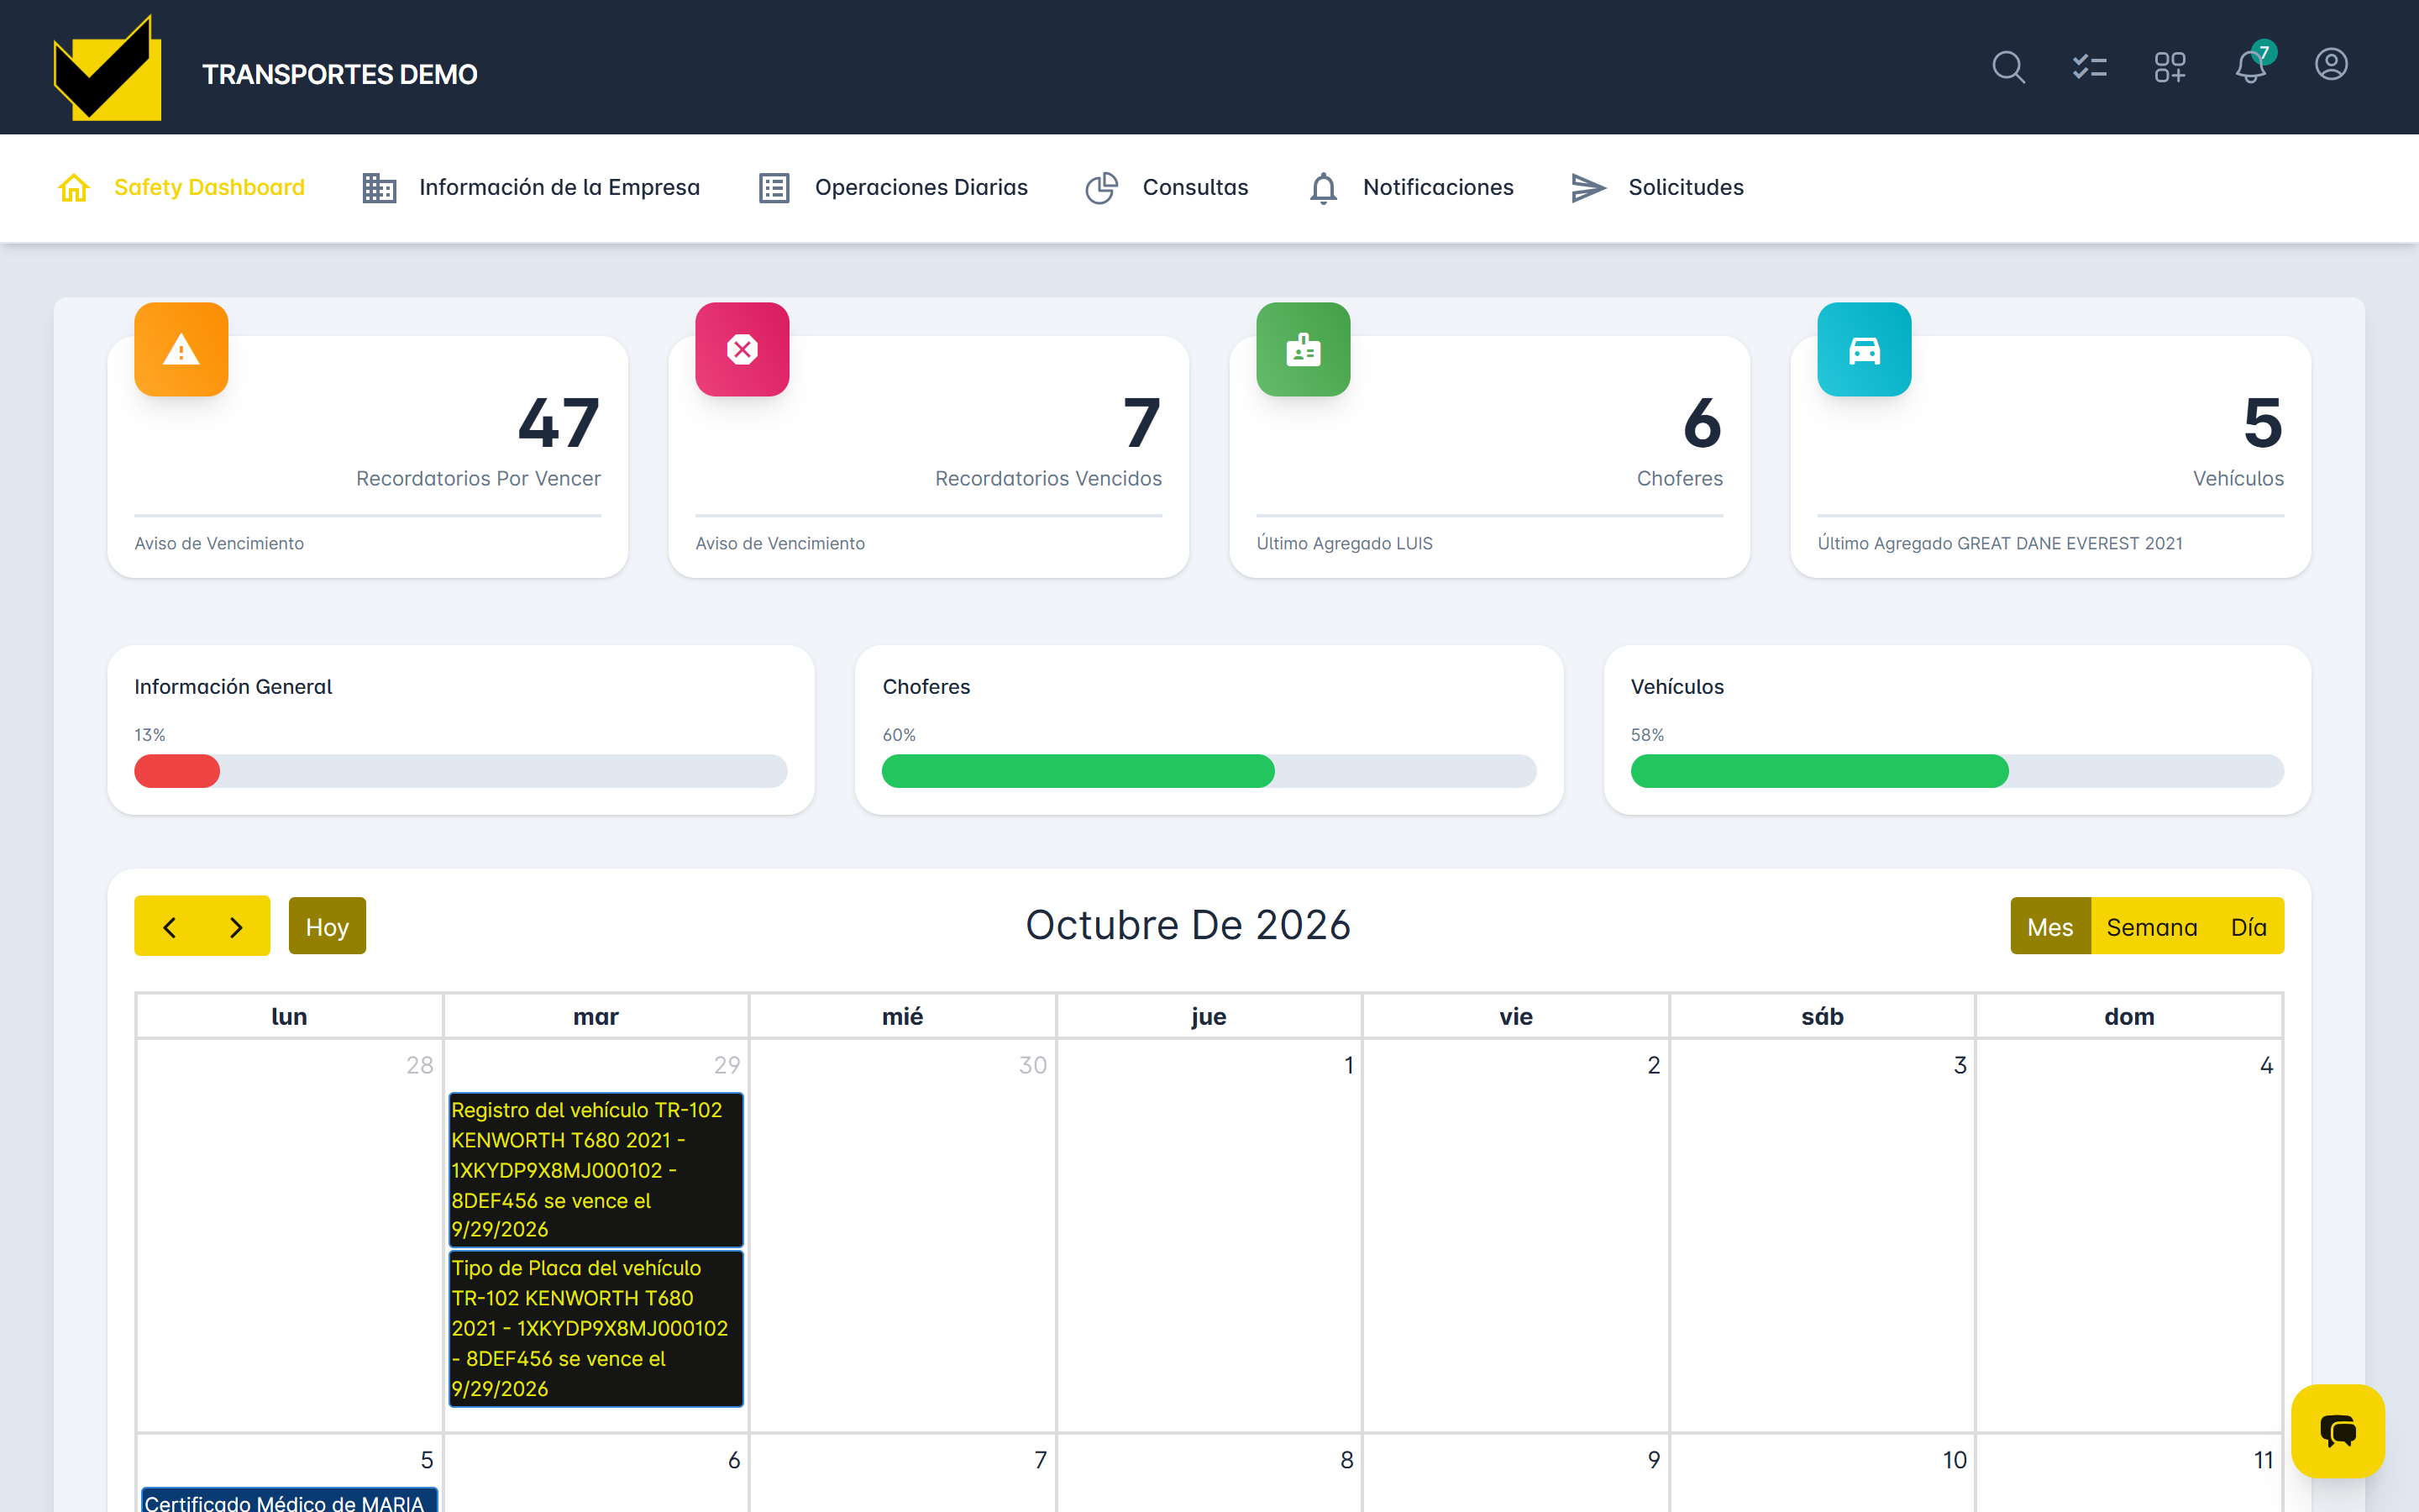Click the Safety Dashboard home icon
The image size is (2419, 1512).
(74, 187)
